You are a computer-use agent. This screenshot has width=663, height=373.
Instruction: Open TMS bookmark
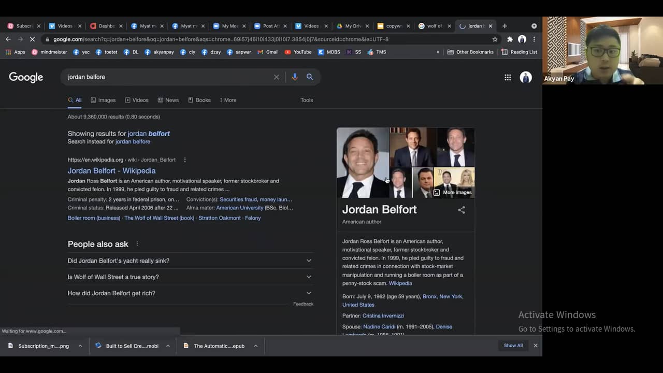[377, 52]
